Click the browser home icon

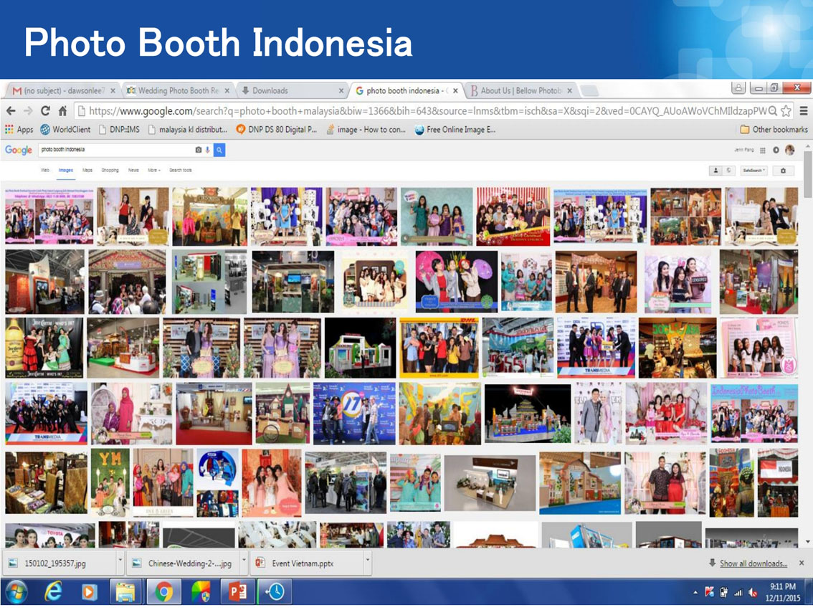point(63,110)
